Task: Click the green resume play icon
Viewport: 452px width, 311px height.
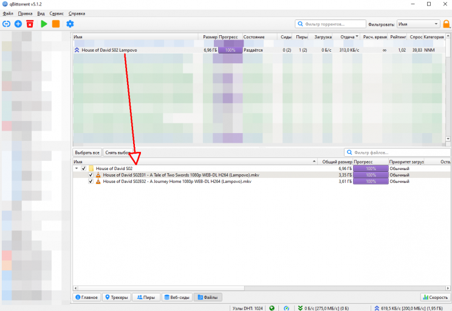Action: pos(44,24)
